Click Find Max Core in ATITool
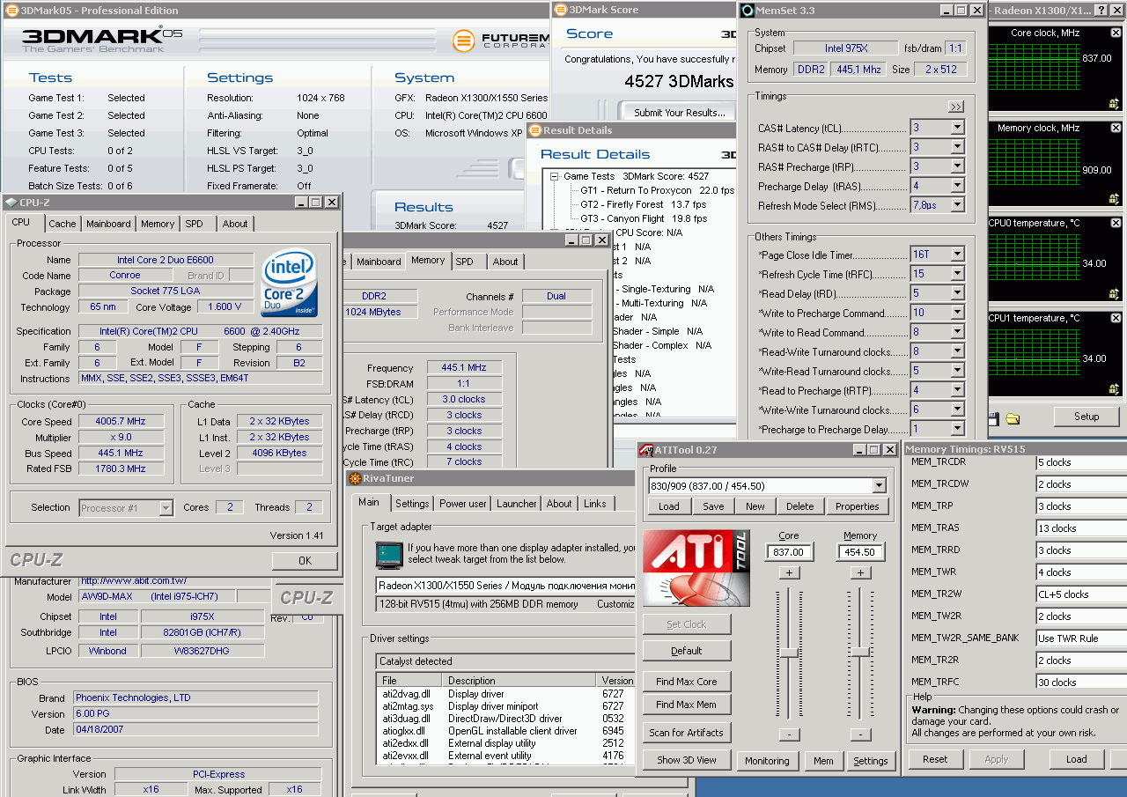The width and height of the screenshot is (1127, 797). point(687,682)
